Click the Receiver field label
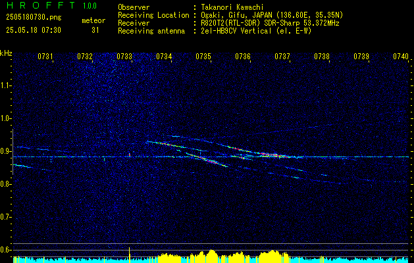The image size is (414, 263). 134,23
